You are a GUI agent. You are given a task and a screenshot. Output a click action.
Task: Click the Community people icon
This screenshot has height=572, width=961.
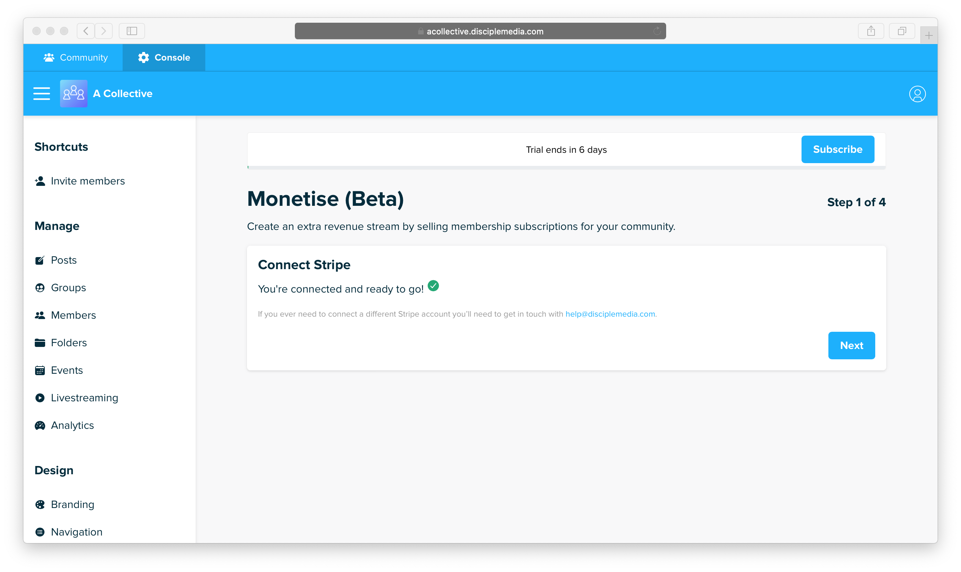49,57
